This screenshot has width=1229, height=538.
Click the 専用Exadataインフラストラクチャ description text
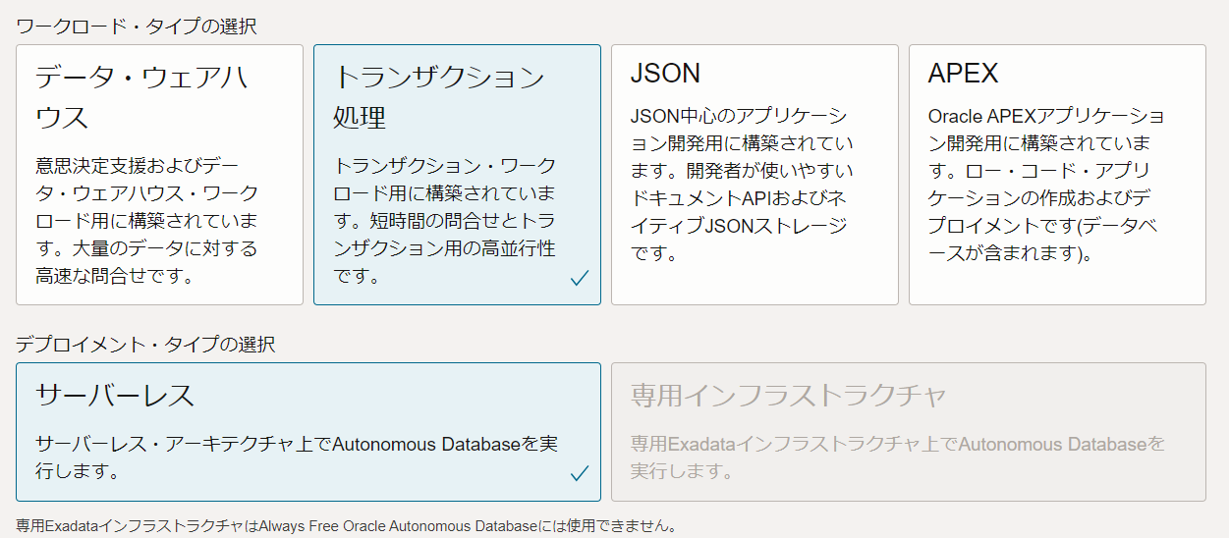pos(897,457)
